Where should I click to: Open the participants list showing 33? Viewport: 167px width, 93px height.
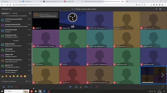[x=10, y=87]
